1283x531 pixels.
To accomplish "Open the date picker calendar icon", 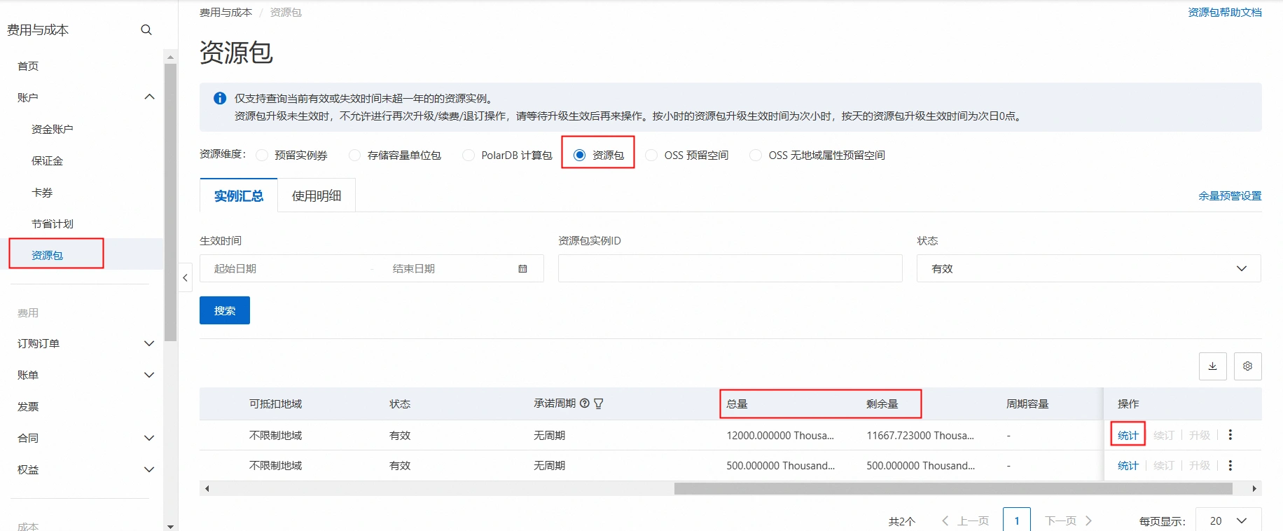I will 522,268.
